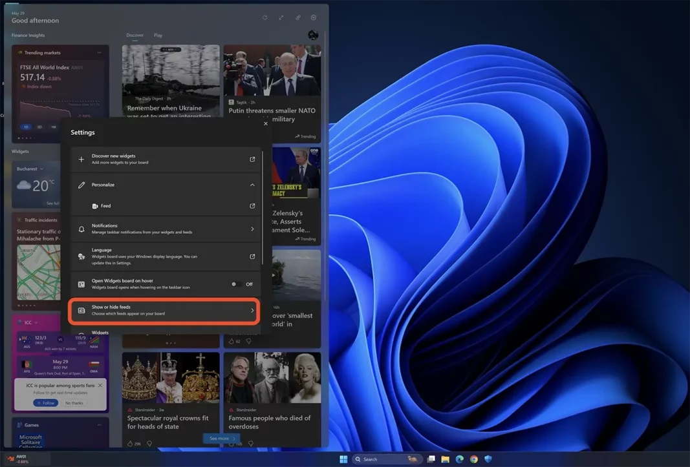
Task: Open Discover new widgets external link
Action: click(x=252, y=159)
